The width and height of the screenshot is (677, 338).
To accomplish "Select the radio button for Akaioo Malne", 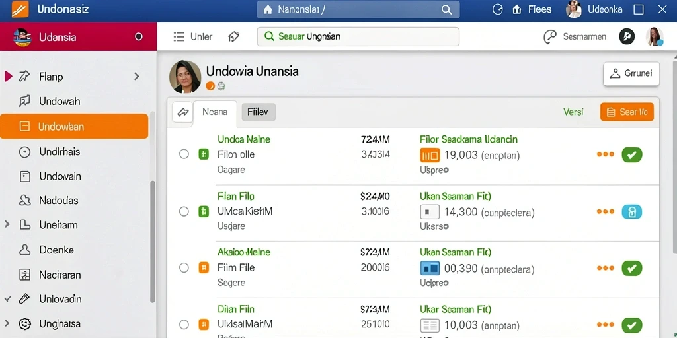I will pyautogui.click(x=184, y=268).
